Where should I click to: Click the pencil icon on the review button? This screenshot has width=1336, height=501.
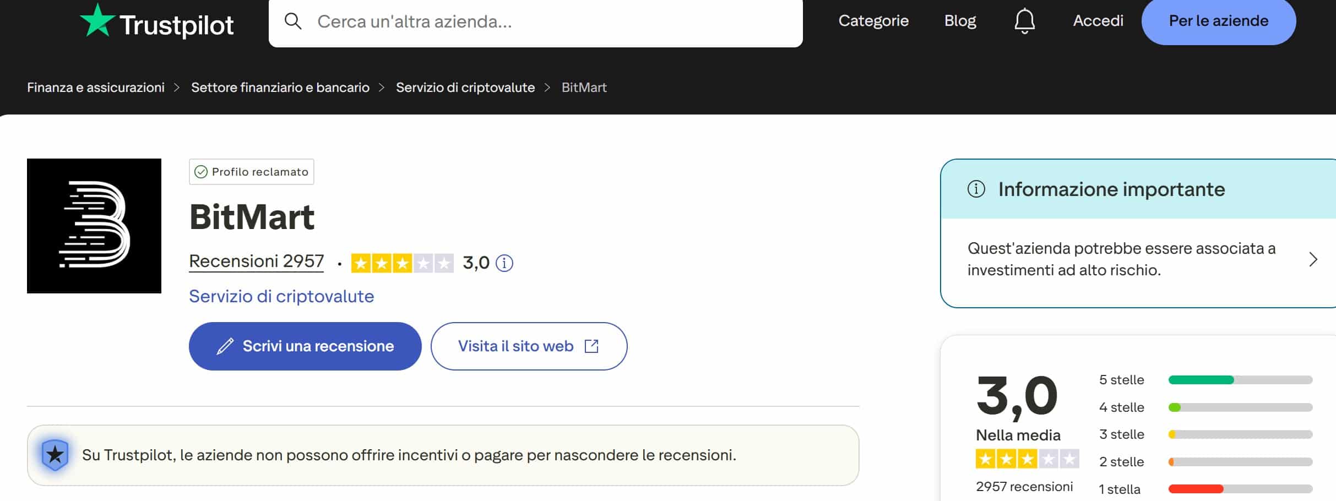click(x=224, y=346)
